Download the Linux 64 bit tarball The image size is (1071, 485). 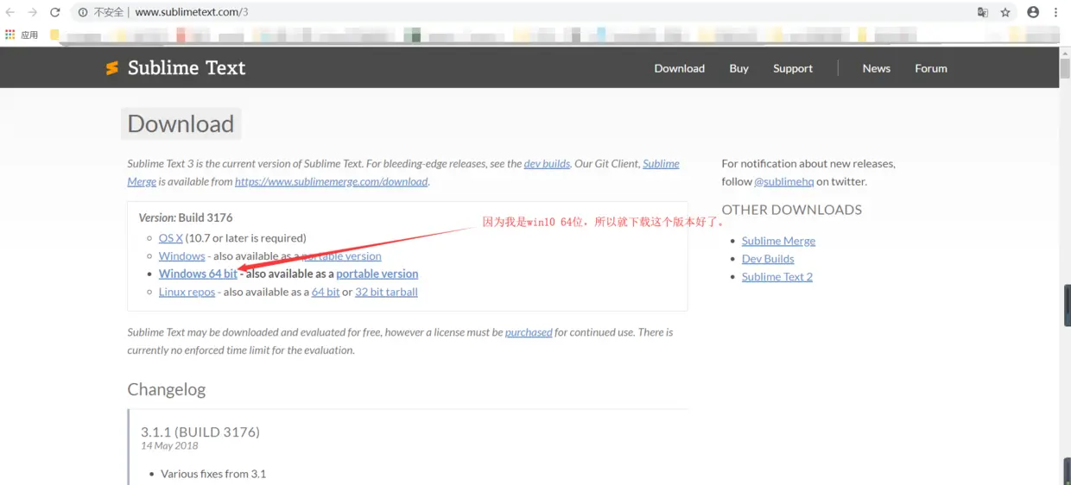pos(326,292)
